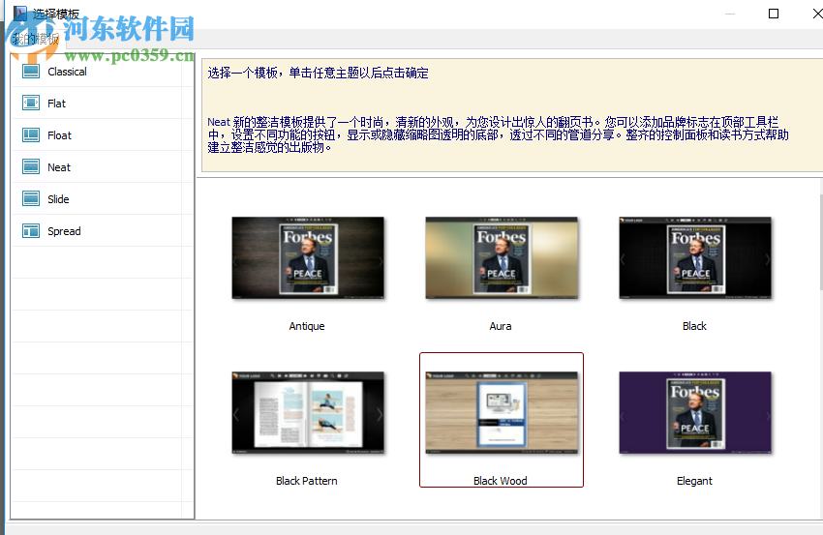Click the Flat template icon

(31, 103)
